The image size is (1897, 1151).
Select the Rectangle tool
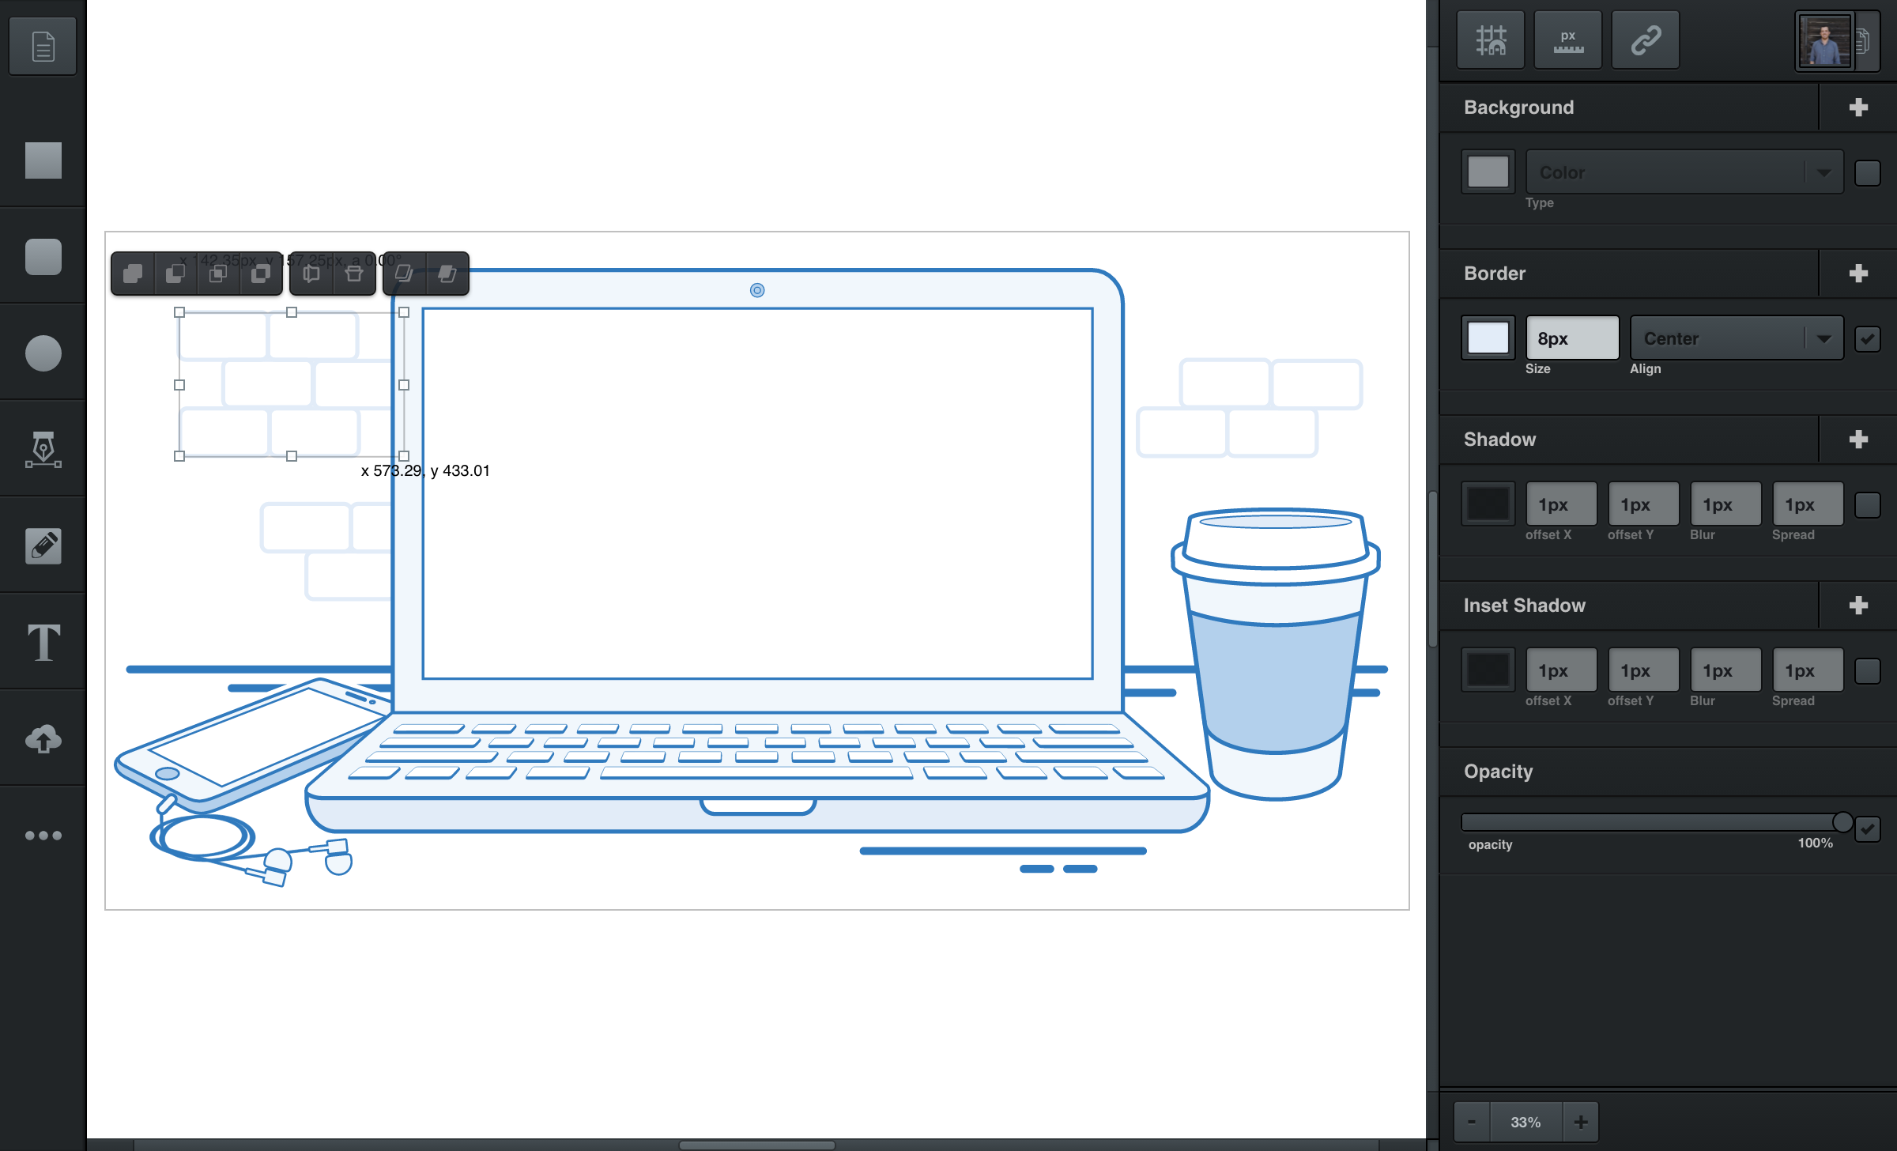[x=43, y=160]
